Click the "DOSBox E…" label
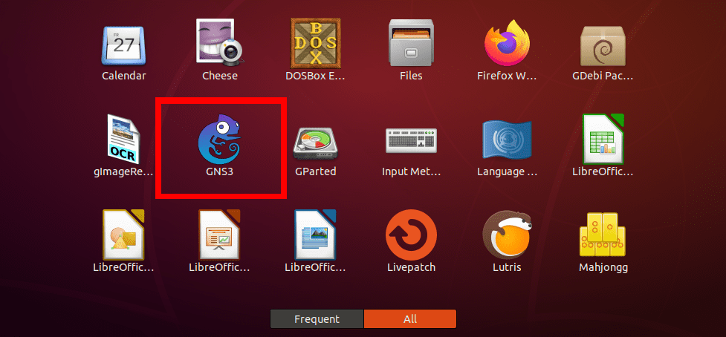Image resolution: width=726 pixels, height=337 pixels. point(315,76)
